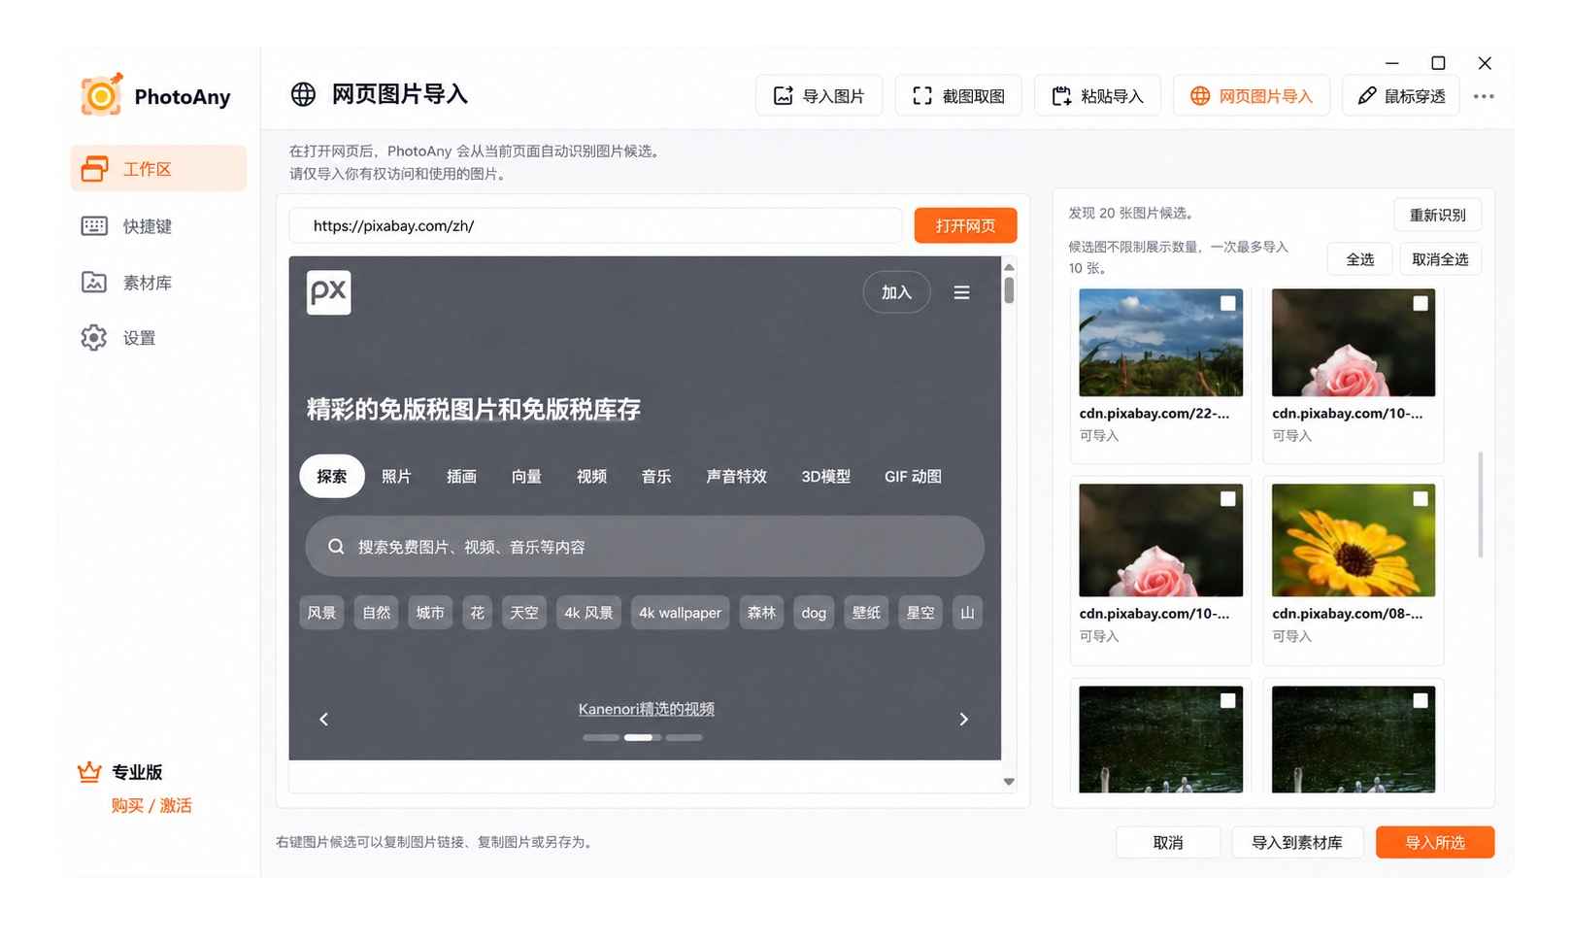Select 网页图片导入 toolbar option
The height and width of the screenshot is (943, 1572).
pos(1252,95)
